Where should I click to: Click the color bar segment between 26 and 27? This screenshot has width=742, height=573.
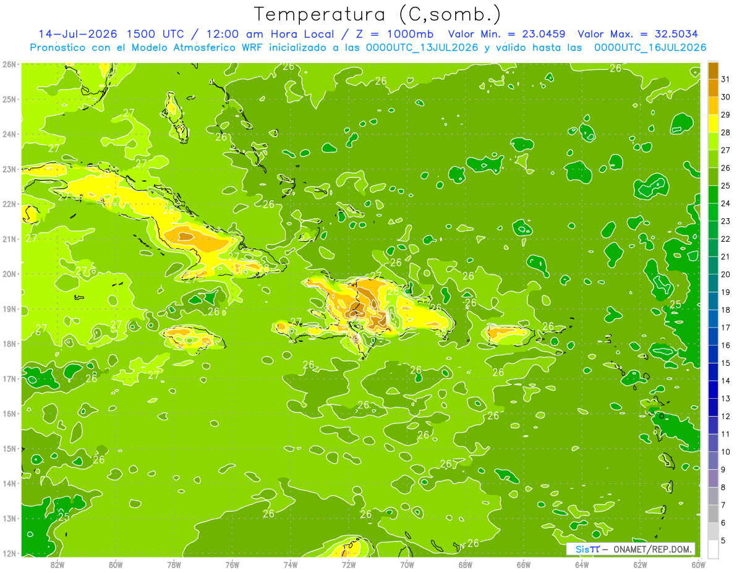click(x=713, y=159)
